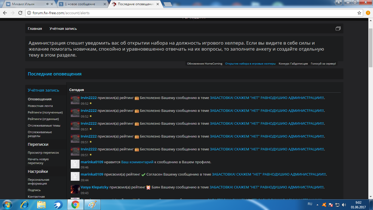This screenshot has height=210, width=373.
Task: Open the Учётная запись menu item
Action: point(63,28)
